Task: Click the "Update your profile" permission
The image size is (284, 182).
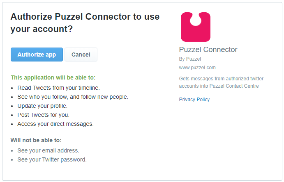Action: (42, 106)
